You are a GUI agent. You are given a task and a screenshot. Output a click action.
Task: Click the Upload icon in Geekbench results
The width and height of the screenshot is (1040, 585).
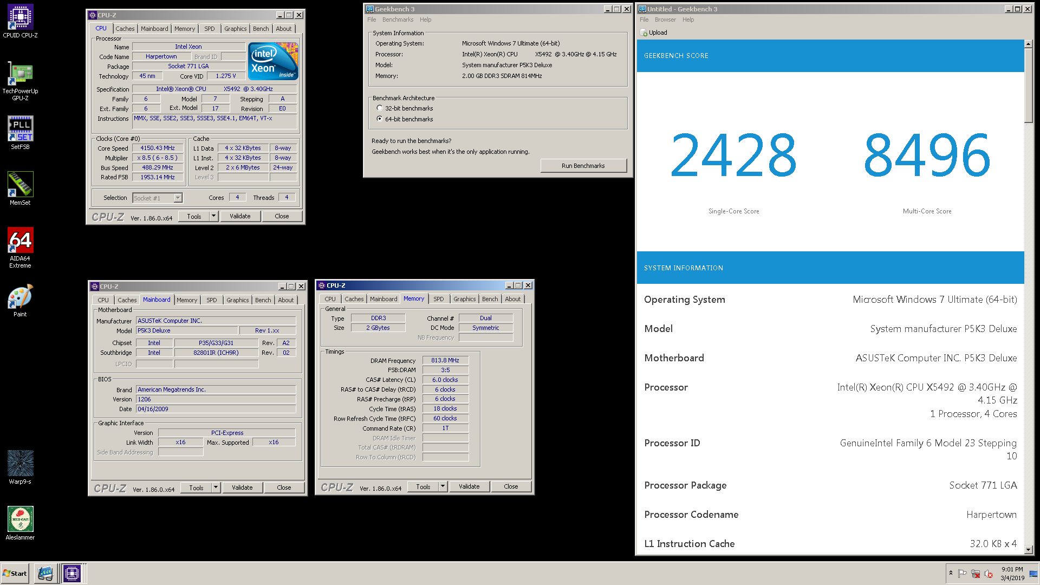click(643, 32)
